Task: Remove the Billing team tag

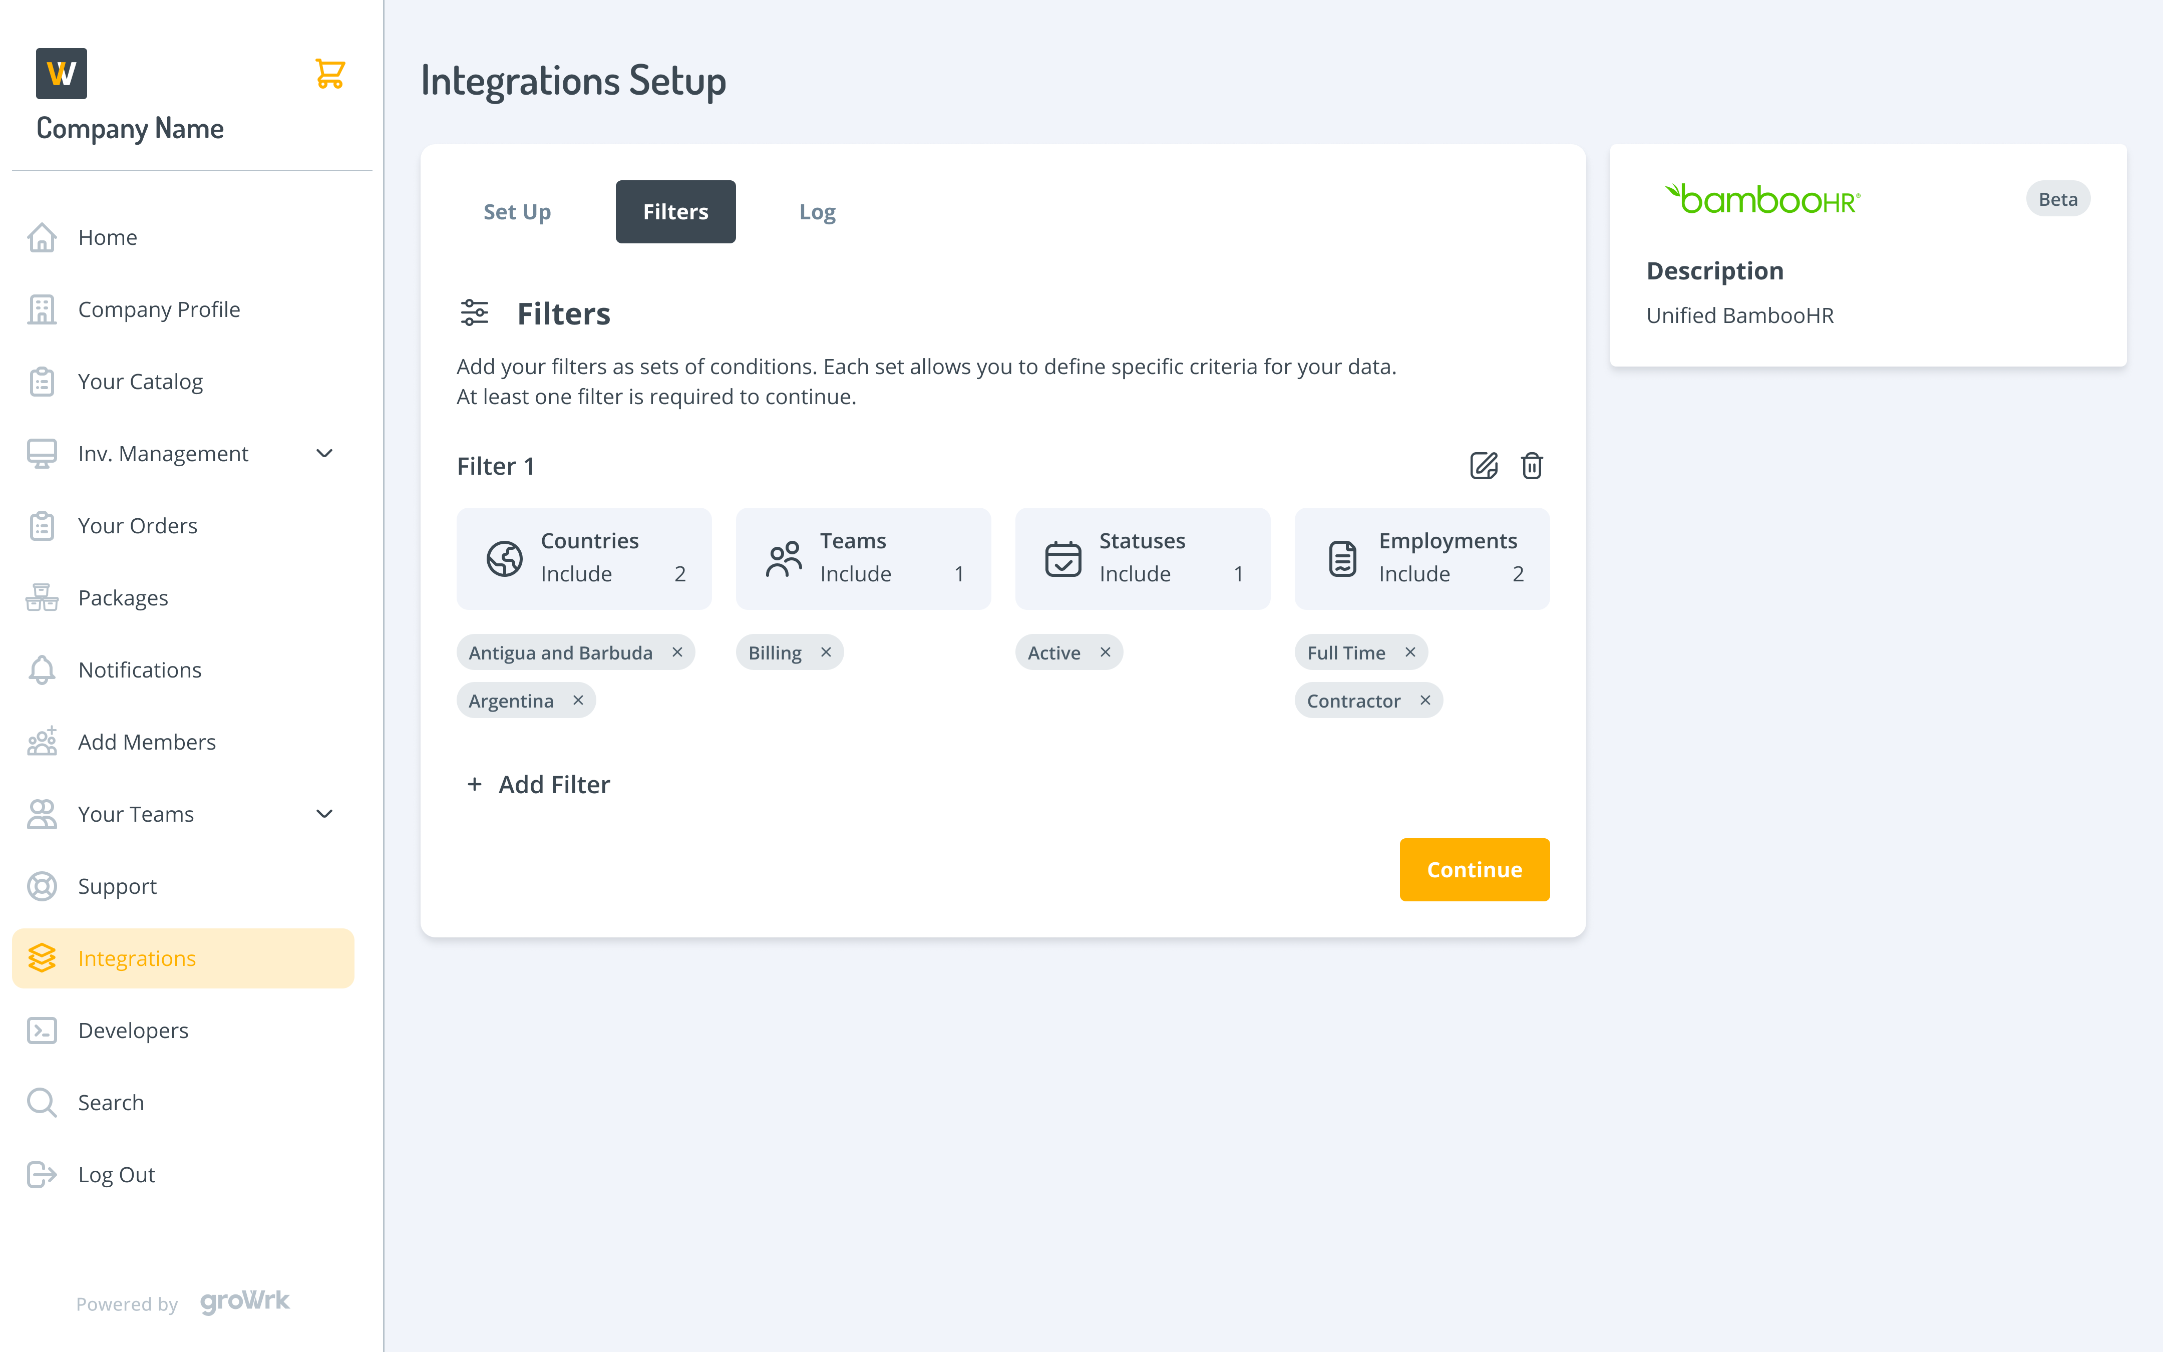Action: (x=826, y=652)
